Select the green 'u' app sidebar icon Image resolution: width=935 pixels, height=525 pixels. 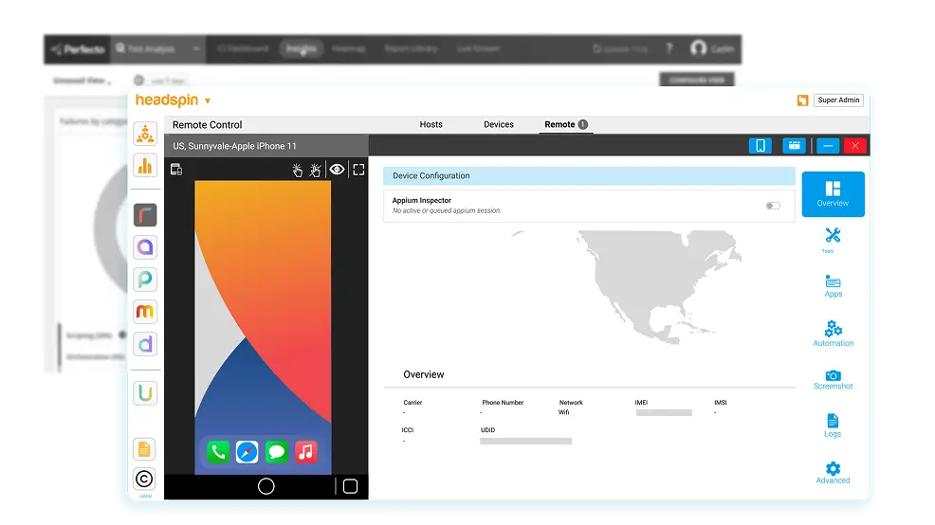point(145,393)
